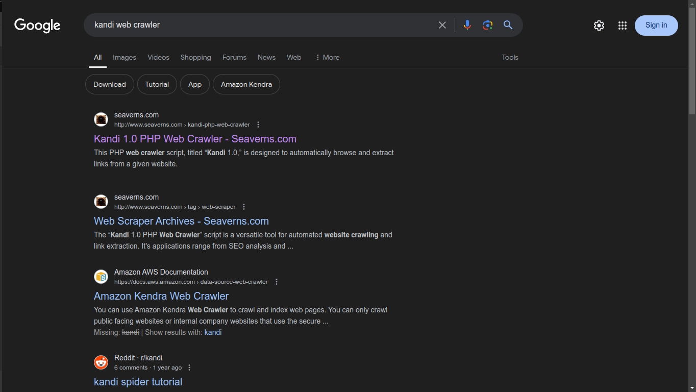The width and height of the screenshot is (696, 392).
Task: Click the seaverns.com kandi-php-web-crawler URL text
Action: [x=182, y=125]
